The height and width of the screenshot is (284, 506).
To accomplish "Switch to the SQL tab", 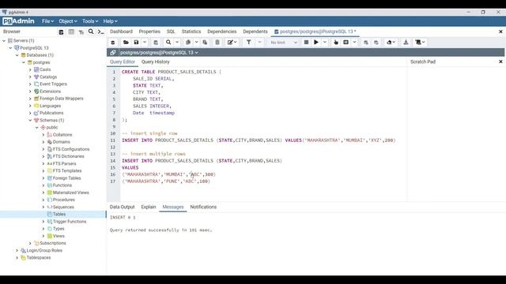I will tap(171, 32).
